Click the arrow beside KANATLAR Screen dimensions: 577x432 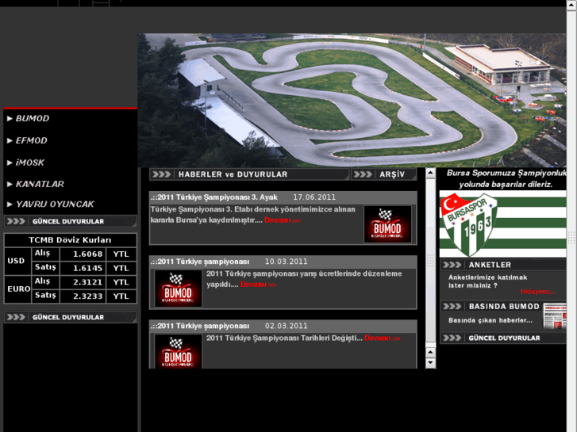tap(10, 184)
